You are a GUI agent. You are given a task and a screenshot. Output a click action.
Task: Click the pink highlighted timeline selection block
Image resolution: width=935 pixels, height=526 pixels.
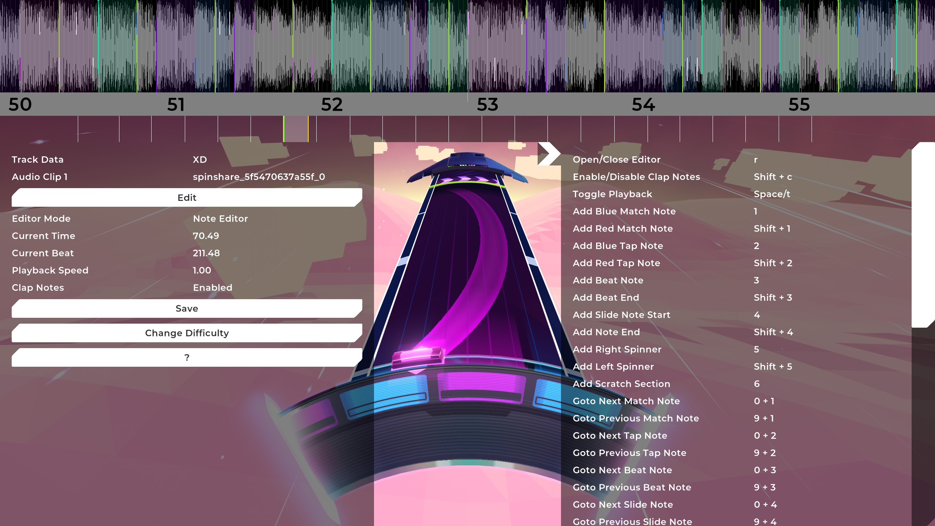tap(296, 129)
